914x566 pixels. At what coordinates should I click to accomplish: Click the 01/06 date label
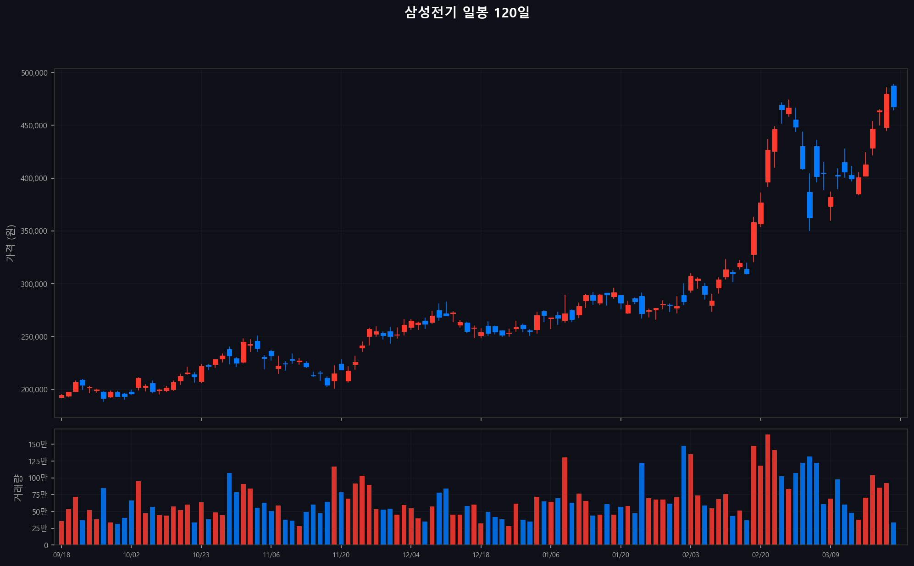coord(551,555)
